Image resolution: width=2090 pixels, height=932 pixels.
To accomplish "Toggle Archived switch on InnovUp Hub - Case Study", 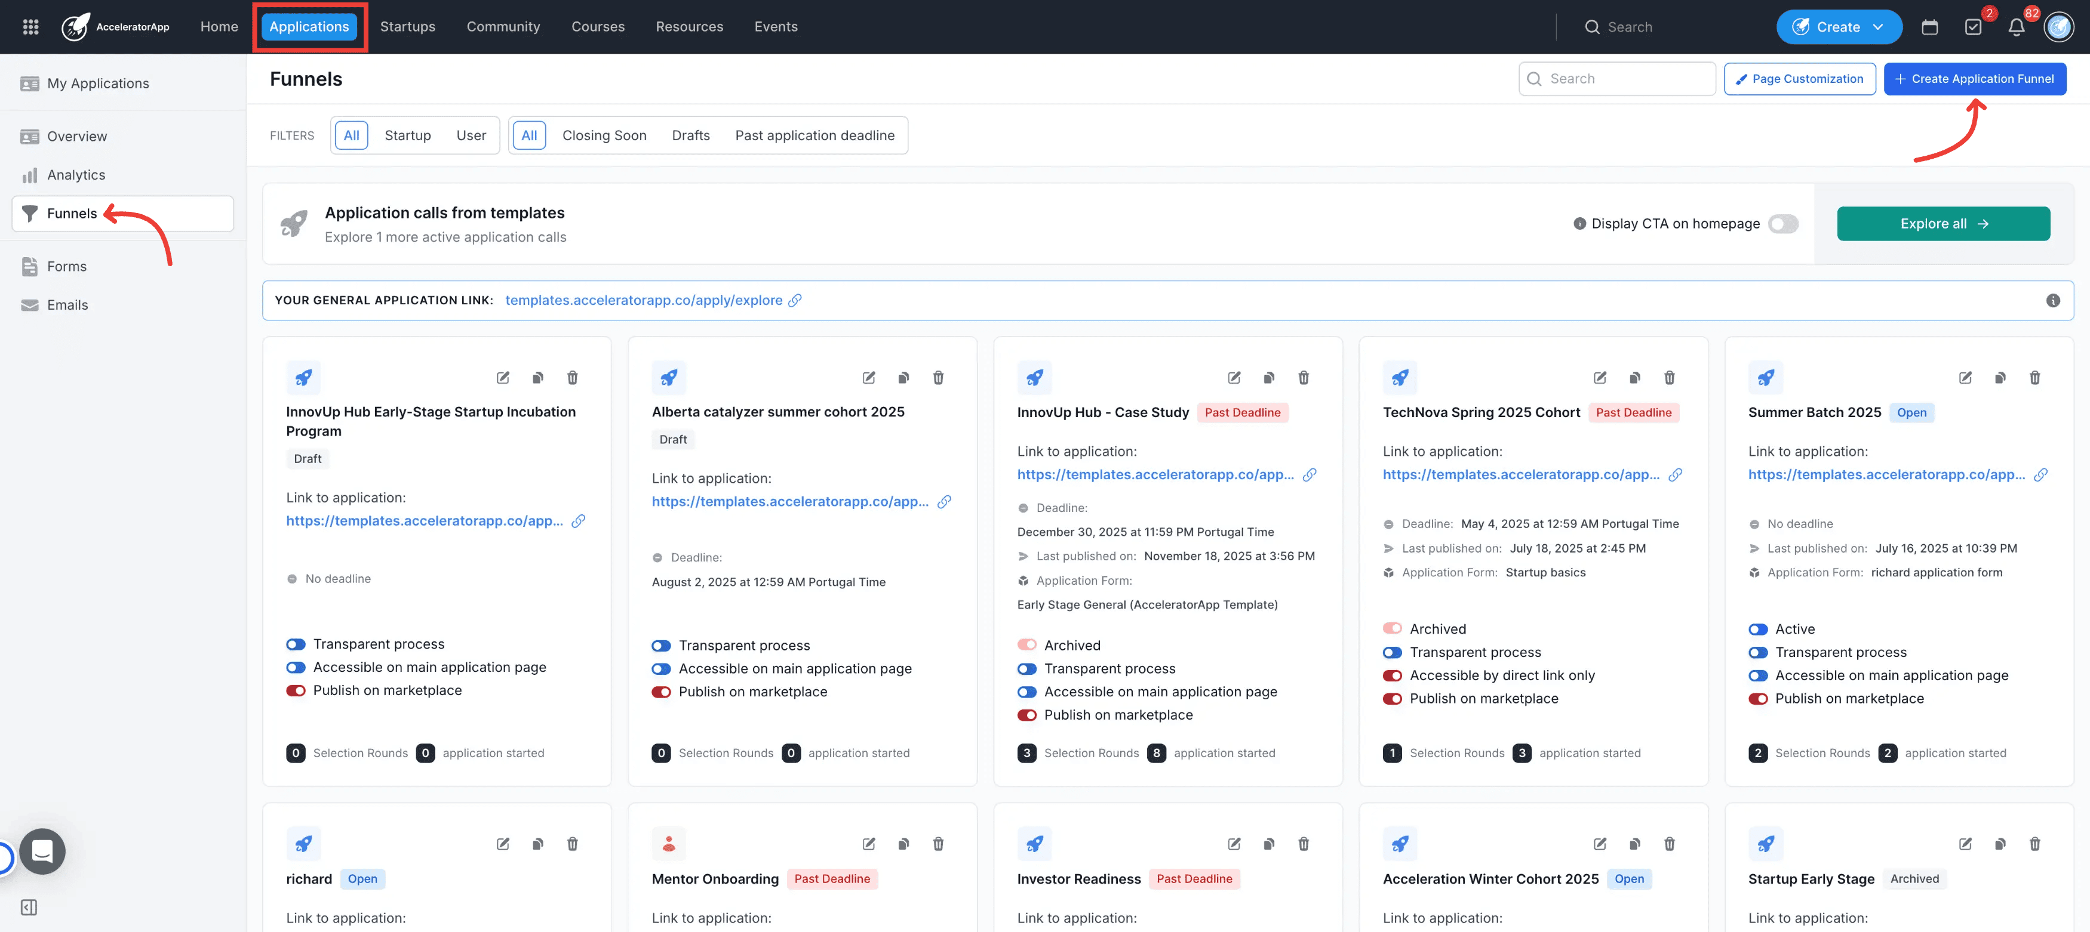I will [x=1026, y=645].
